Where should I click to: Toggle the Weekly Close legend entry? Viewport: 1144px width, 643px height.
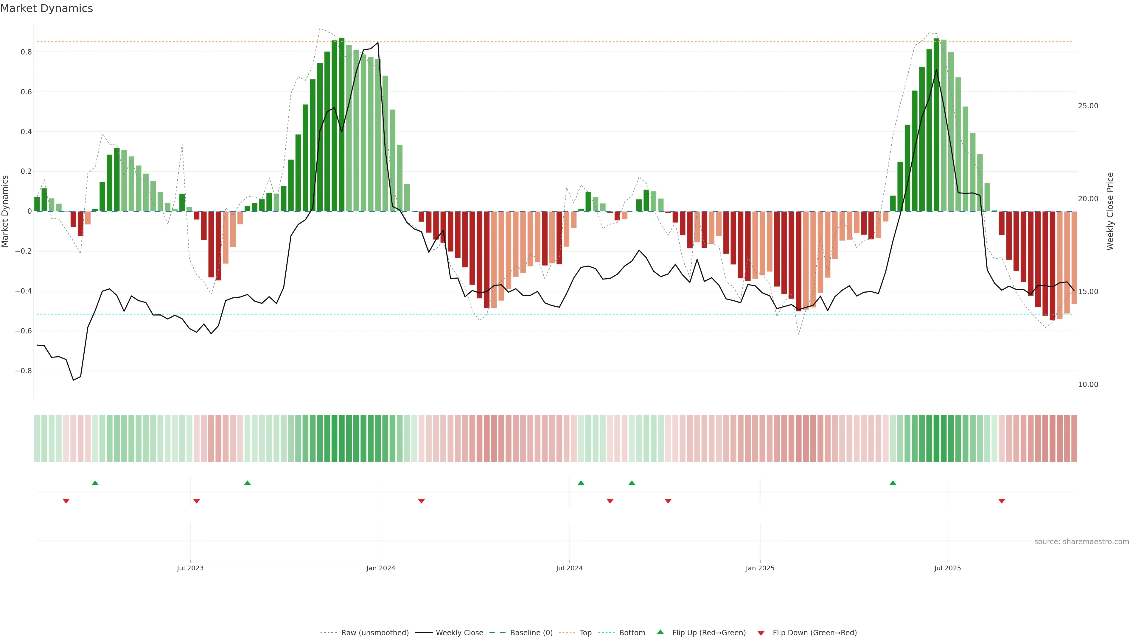click(459, 633)
